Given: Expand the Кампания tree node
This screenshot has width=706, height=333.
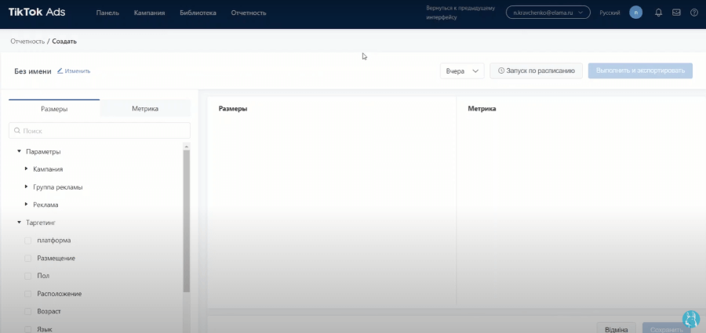Looking at the screenshot, I should pos(27,169).
